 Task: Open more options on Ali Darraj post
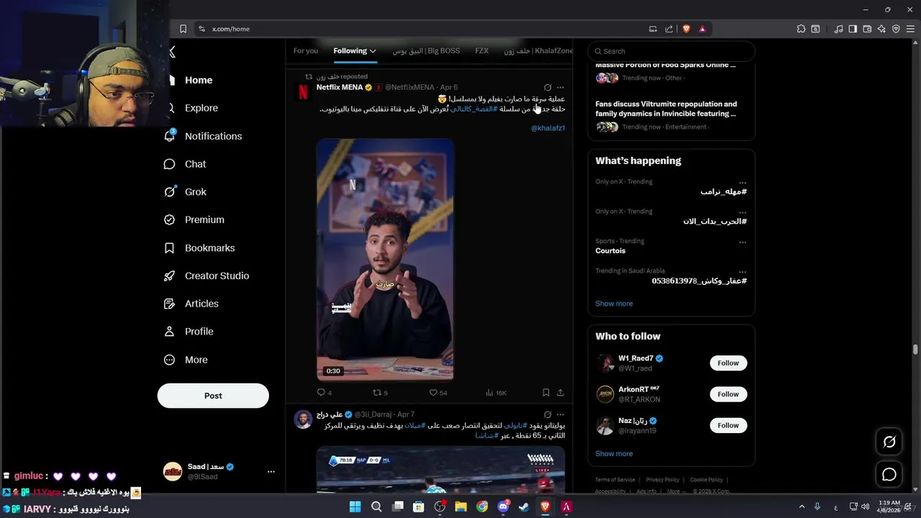[561, 414]
